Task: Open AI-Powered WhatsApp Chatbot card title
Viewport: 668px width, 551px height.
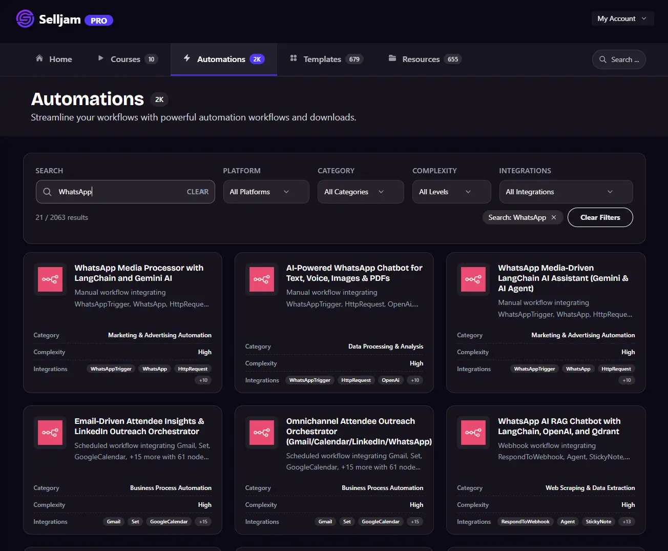Action: 354,273
